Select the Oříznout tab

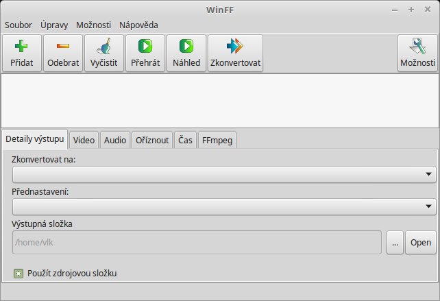point(151,141)
